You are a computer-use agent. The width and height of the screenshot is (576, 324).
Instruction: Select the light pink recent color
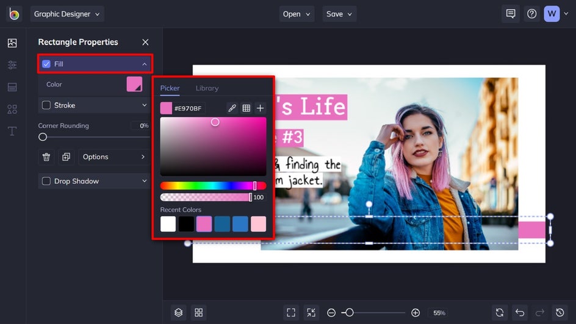[258, 224]
